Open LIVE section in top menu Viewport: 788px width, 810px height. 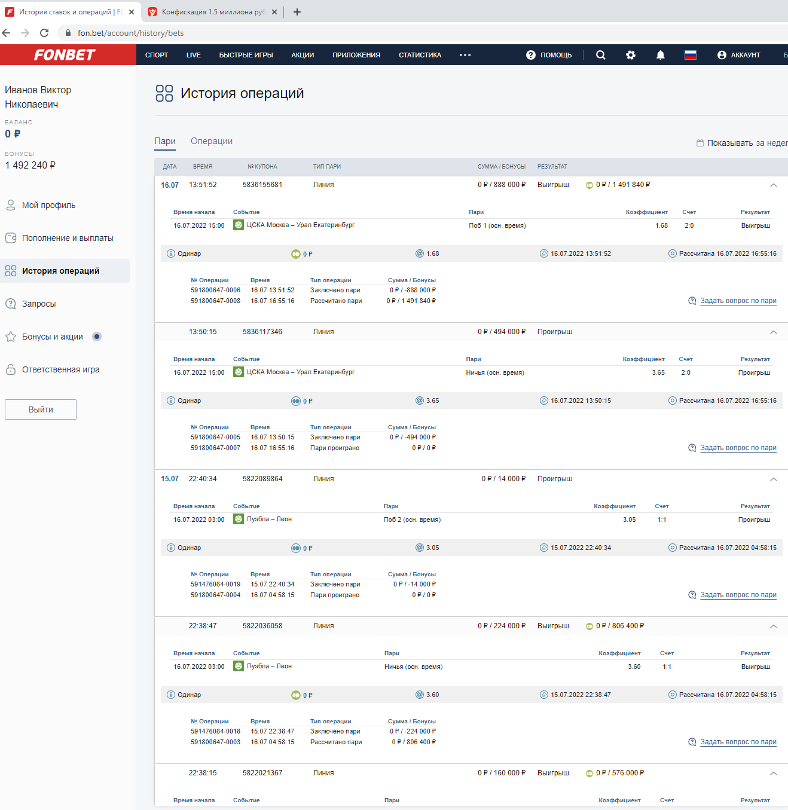coord(193,55)
